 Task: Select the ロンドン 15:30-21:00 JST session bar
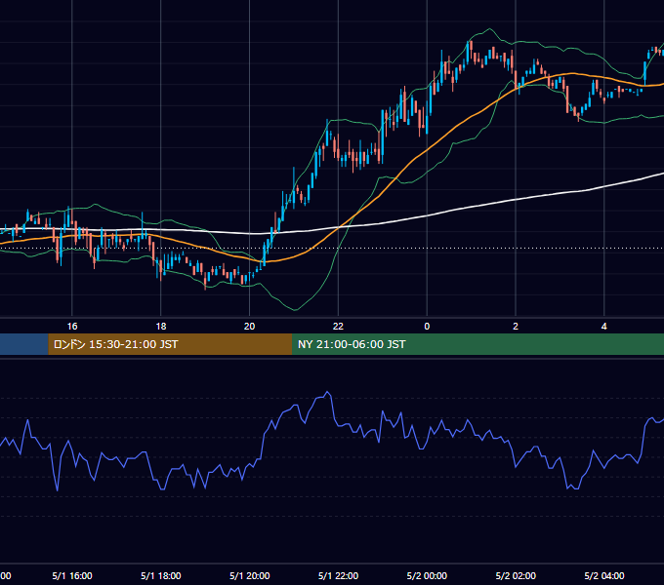170,344
